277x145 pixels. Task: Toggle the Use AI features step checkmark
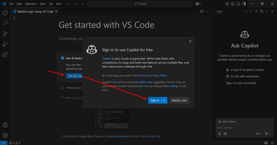click(62, 58)
